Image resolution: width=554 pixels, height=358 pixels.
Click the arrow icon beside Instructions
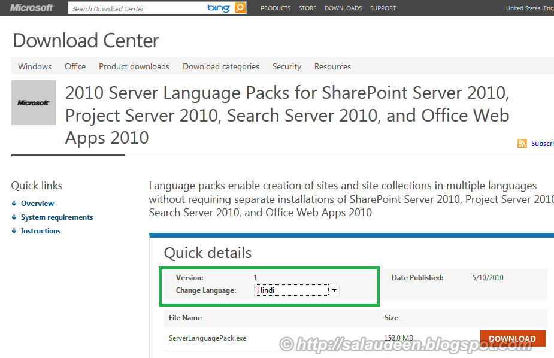click(x=14, y=230)
